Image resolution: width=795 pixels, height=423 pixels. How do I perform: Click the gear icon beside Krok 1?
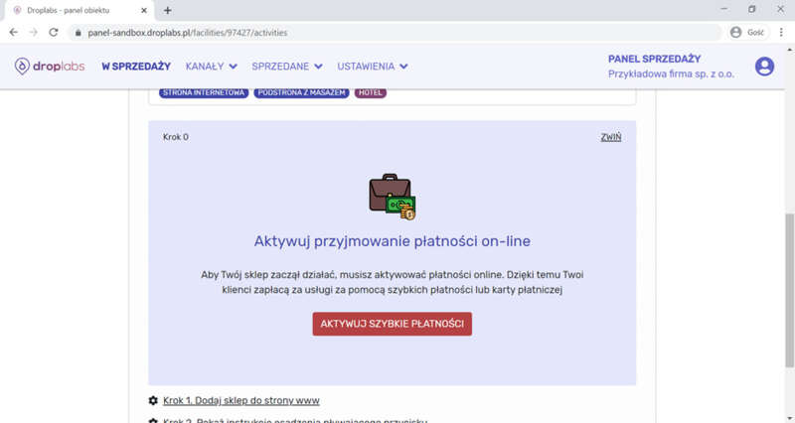[153, 400]
